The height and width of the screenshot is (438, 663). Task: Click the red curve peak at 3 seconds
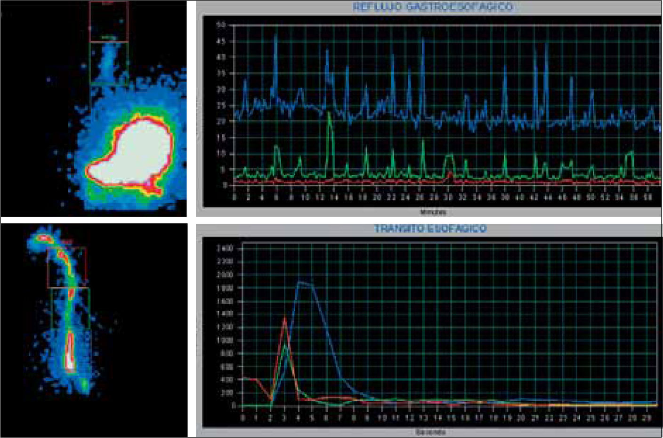coord(284,319)
